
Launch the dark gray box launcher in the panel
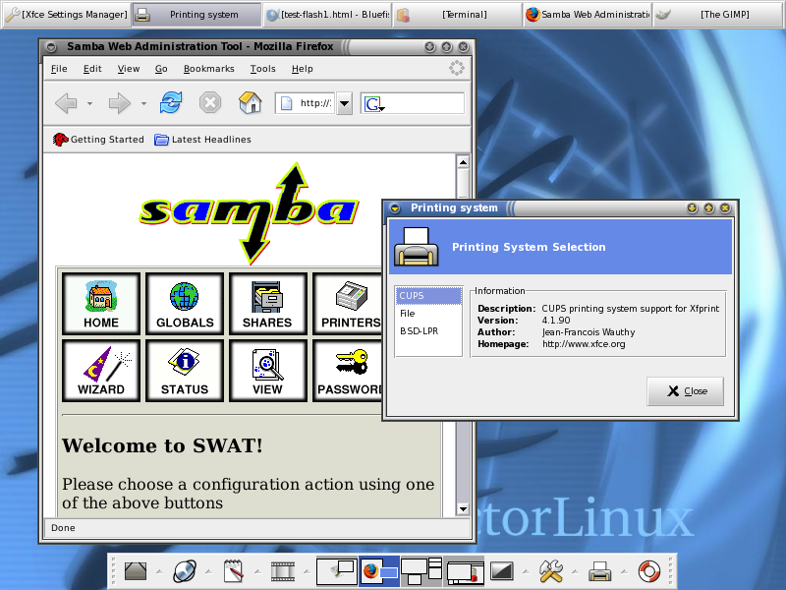pyautogui.click(x=136, y=571)
